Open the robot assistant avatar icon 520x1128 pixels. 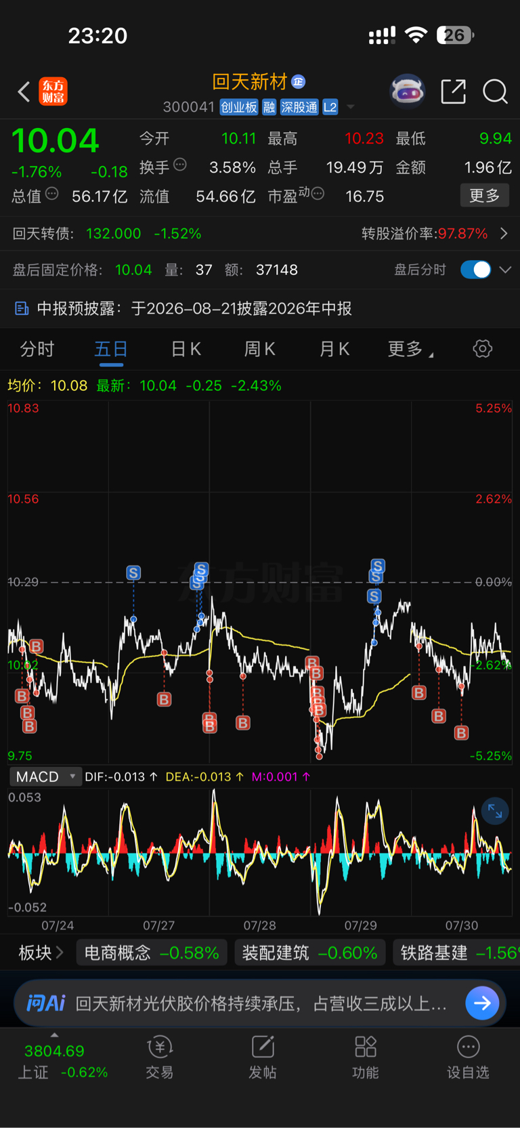click(x=407, y=91)
